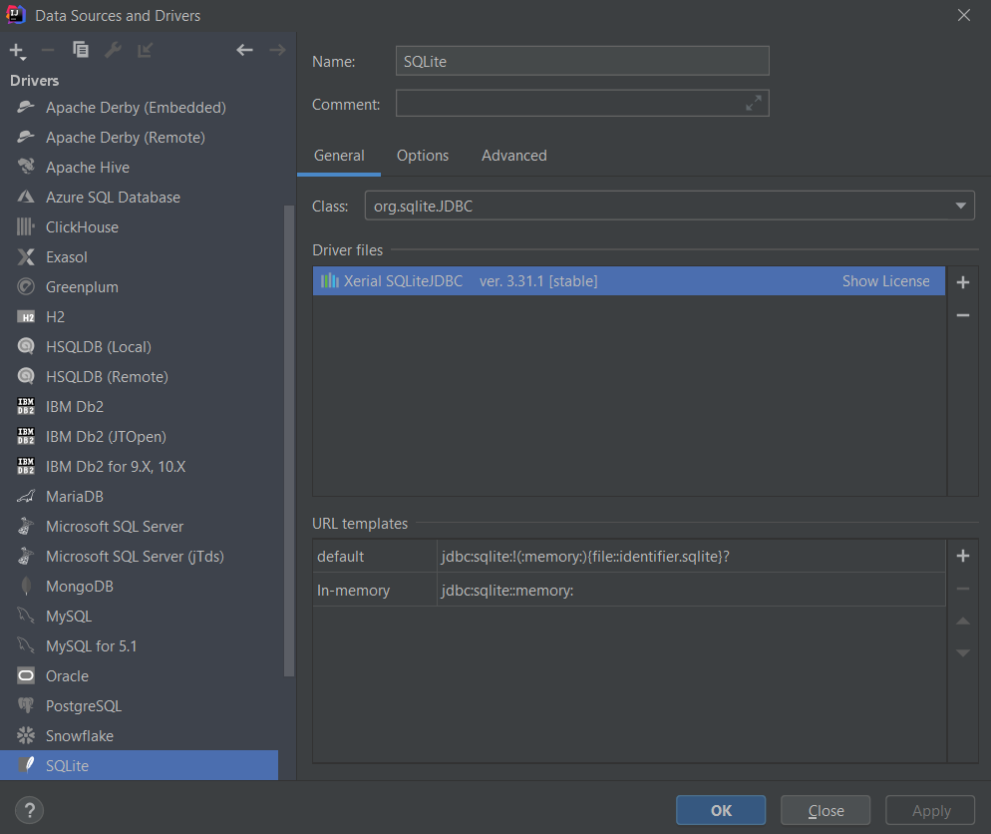991x834 pixels.
Task: Click the Comment input field
Action: point(582,103)
